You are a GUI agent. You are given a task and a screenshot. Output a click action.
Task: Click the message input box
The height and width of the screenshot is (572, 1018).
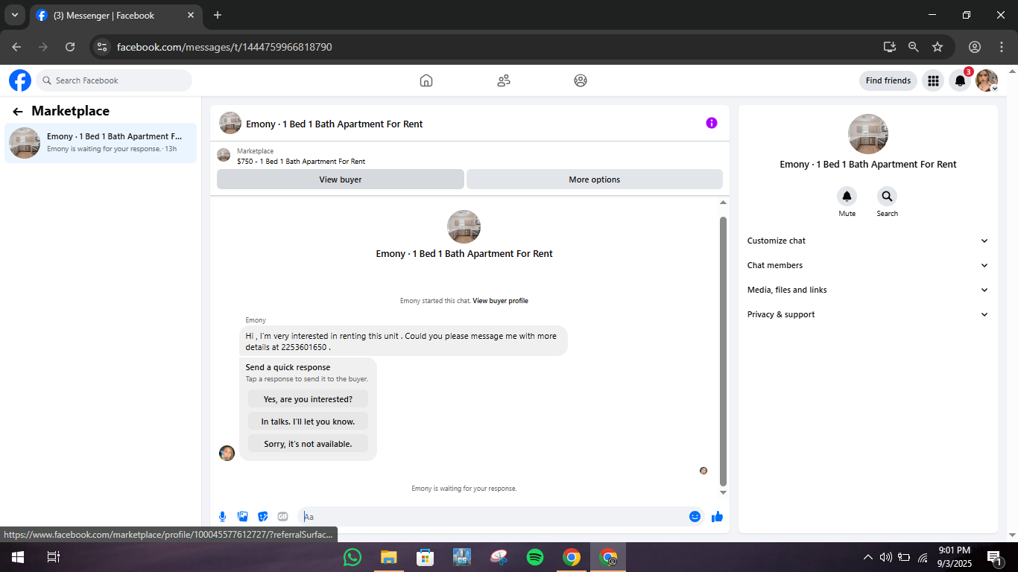492,517
